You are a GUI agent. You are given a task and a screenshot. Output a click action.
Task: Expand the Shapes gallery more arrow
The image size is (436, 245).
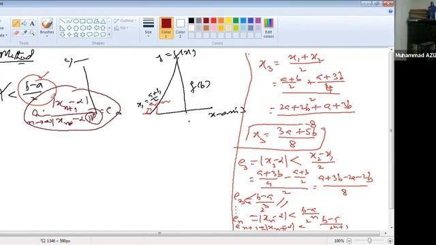pyautogui.click(x=109, y=35)
